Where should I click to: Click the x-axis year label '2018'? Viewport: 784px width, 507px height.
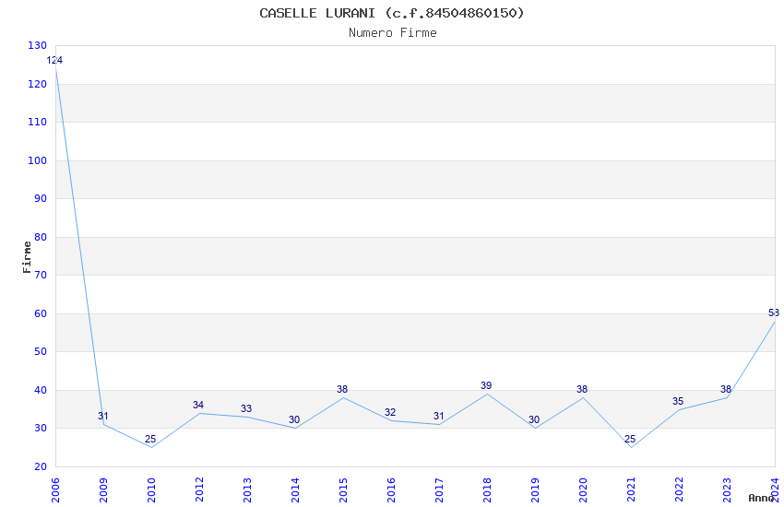[x=488, y=490]
